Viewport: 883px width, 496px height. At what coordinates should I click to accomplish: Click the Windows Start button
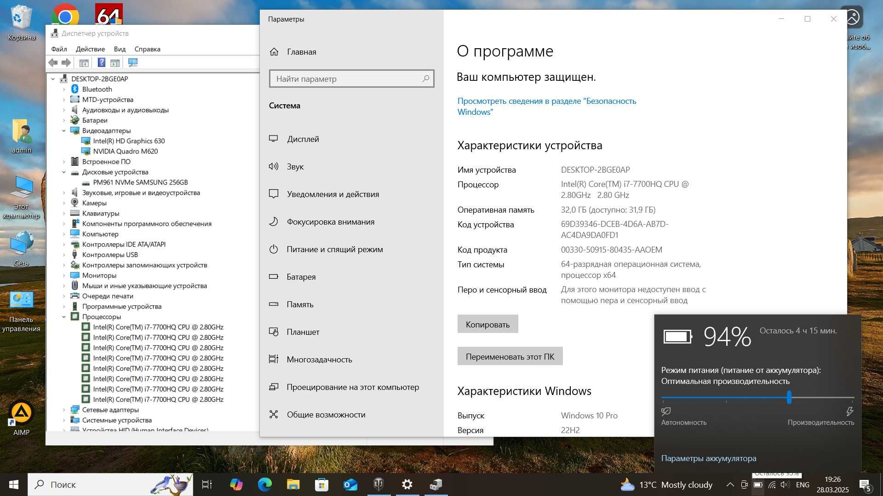coord(13,485)
